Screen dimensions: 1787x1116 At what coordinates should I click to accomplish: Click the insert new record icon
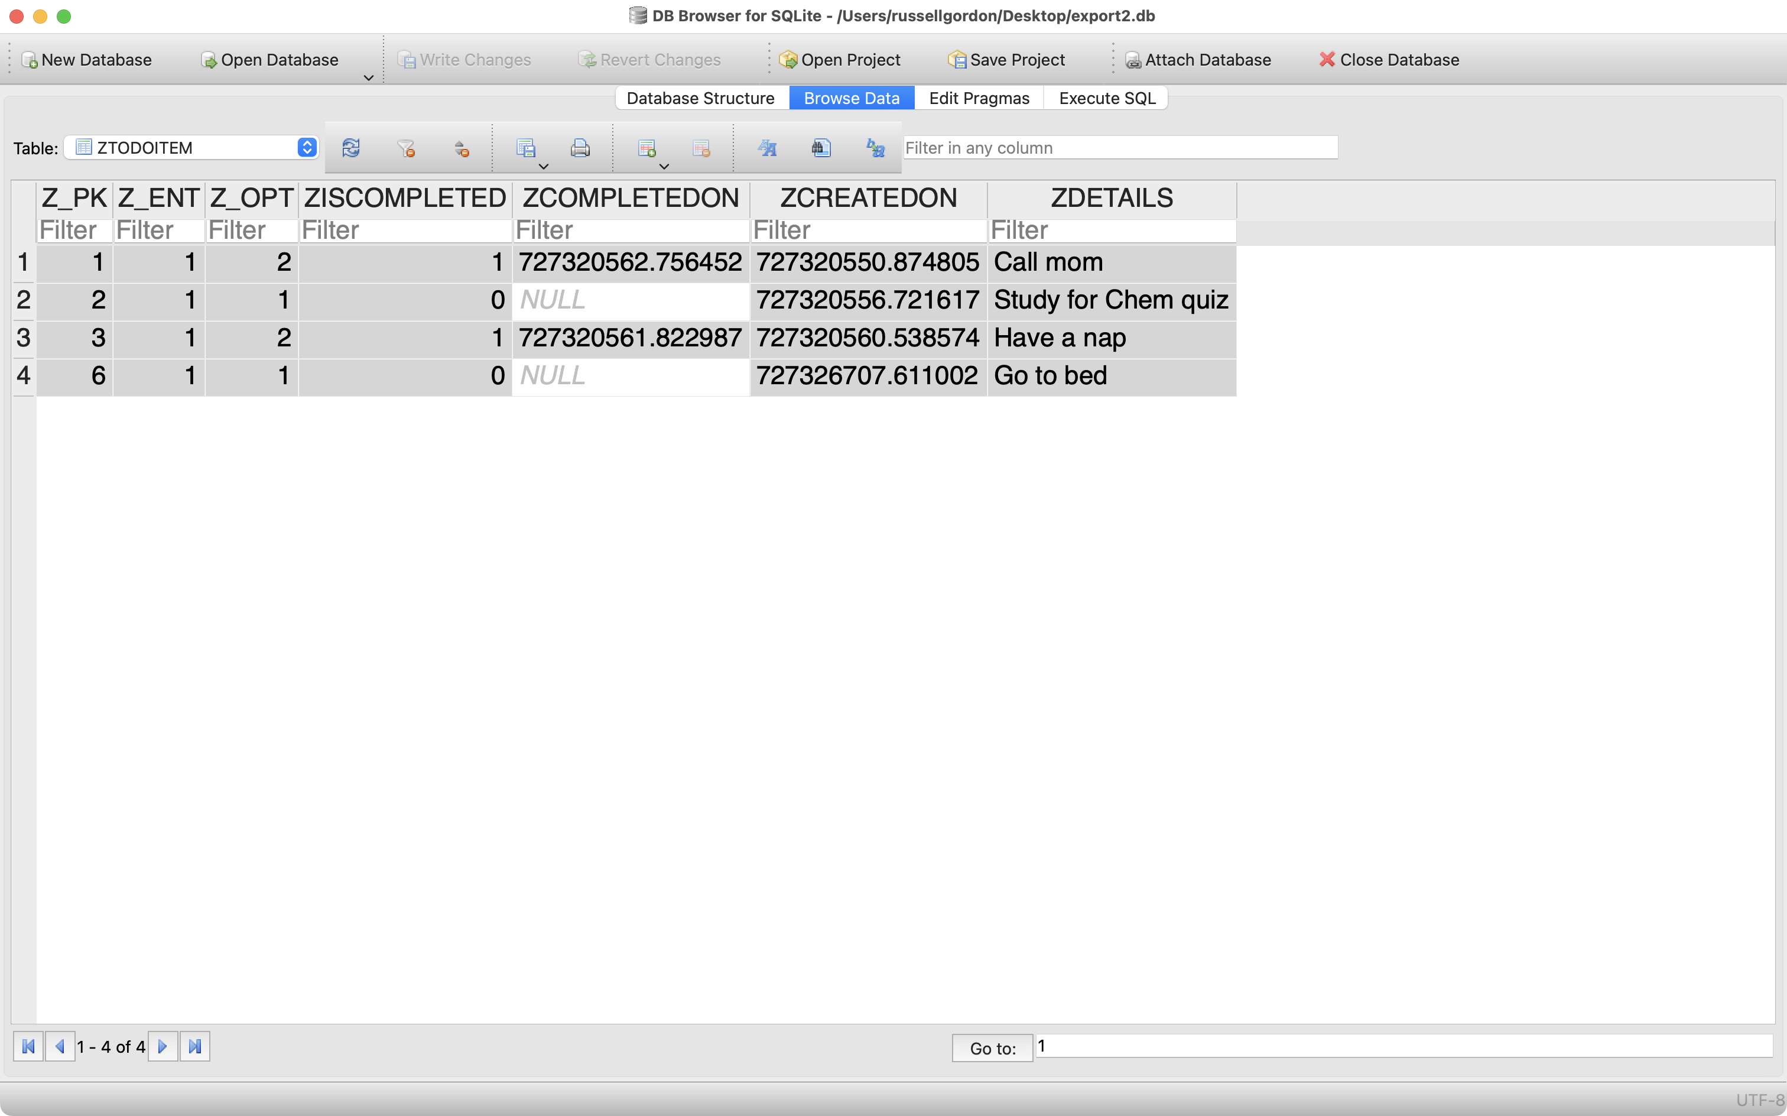pos(646,148)
